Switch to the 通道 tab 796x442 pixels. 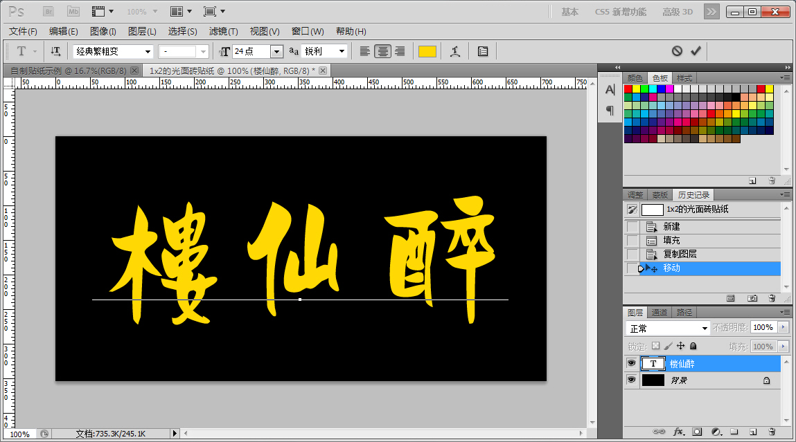[x=659, y=313]
